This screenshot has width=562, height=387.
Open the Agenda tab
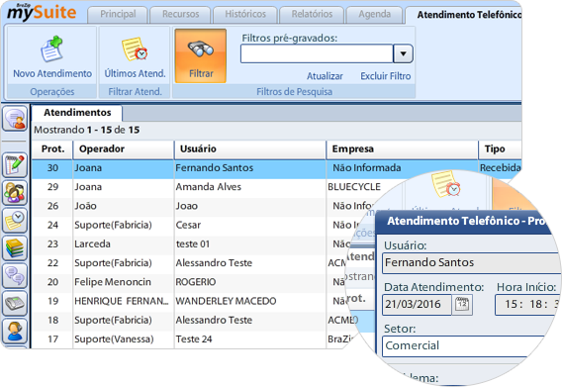[375, 14]
